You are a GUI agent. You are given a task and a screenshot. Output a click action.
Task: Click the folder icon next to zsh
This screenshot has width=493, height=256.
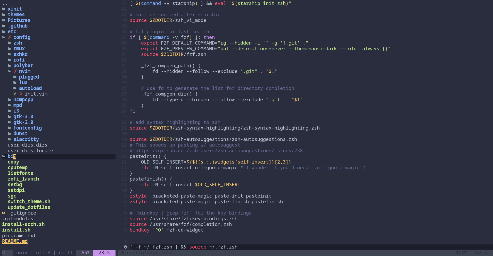(x=10, y=43)
